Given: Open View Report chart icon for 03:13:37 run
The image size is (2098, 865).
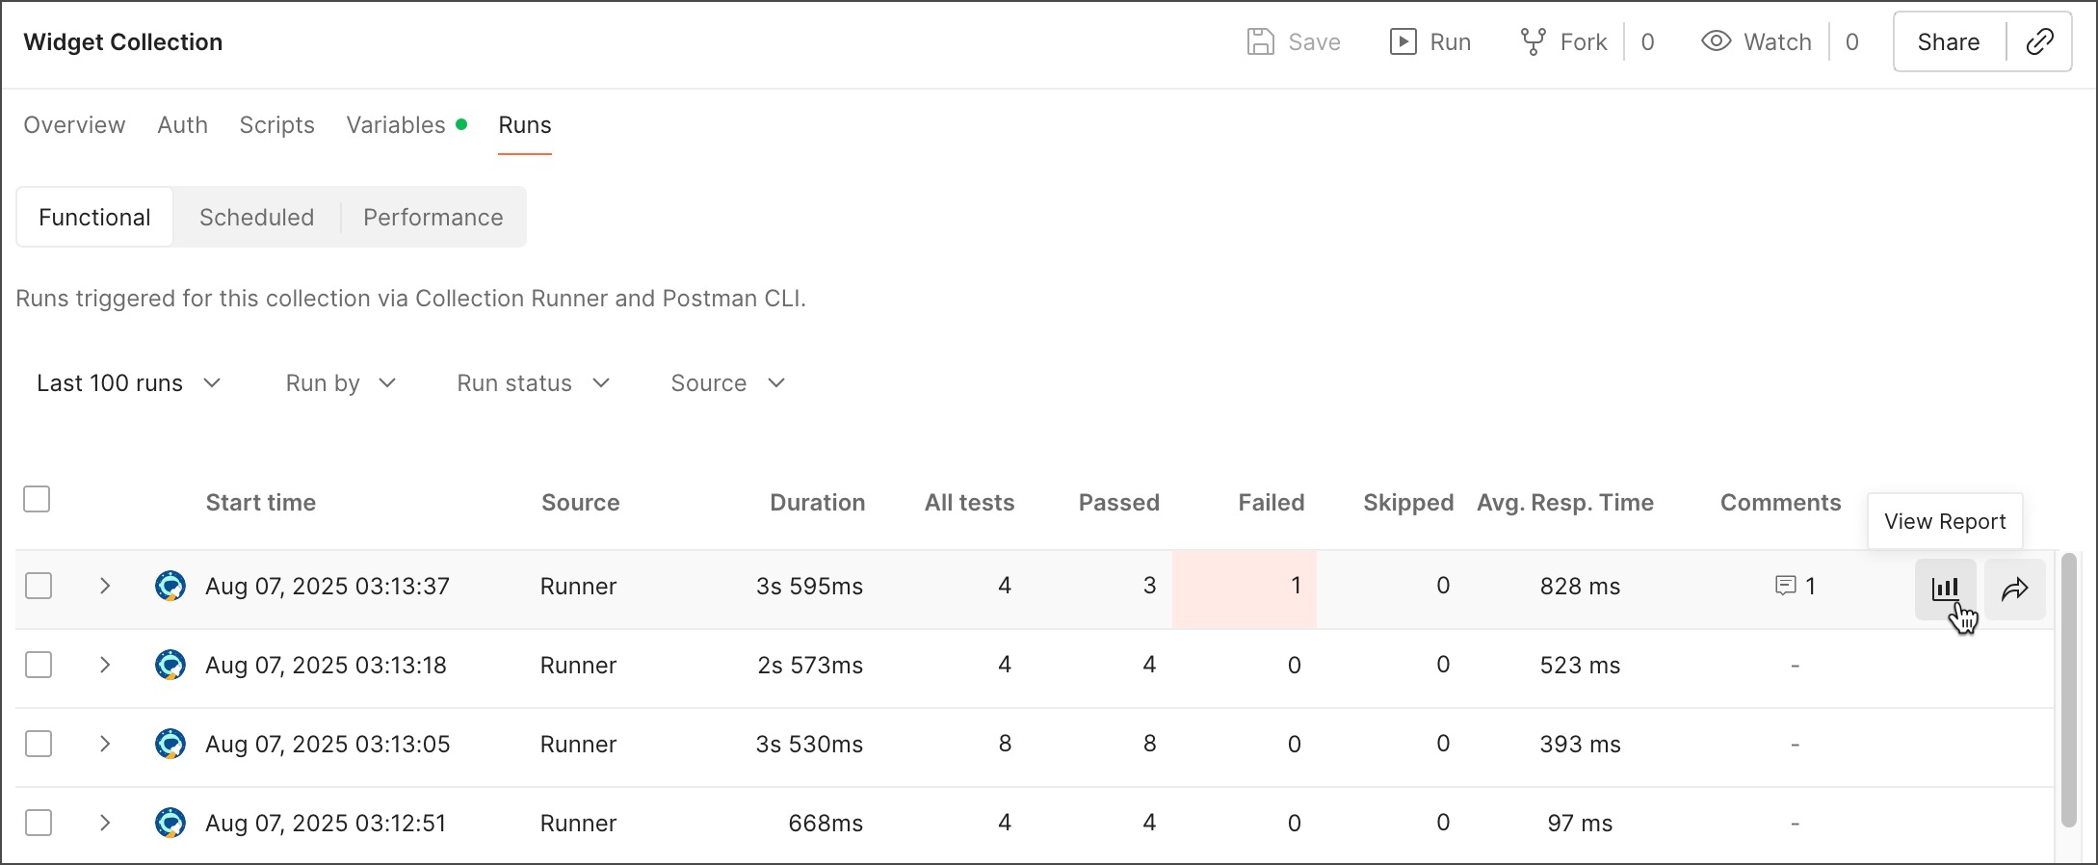Looking at the screenshot, I should [x=1945, y=589].
